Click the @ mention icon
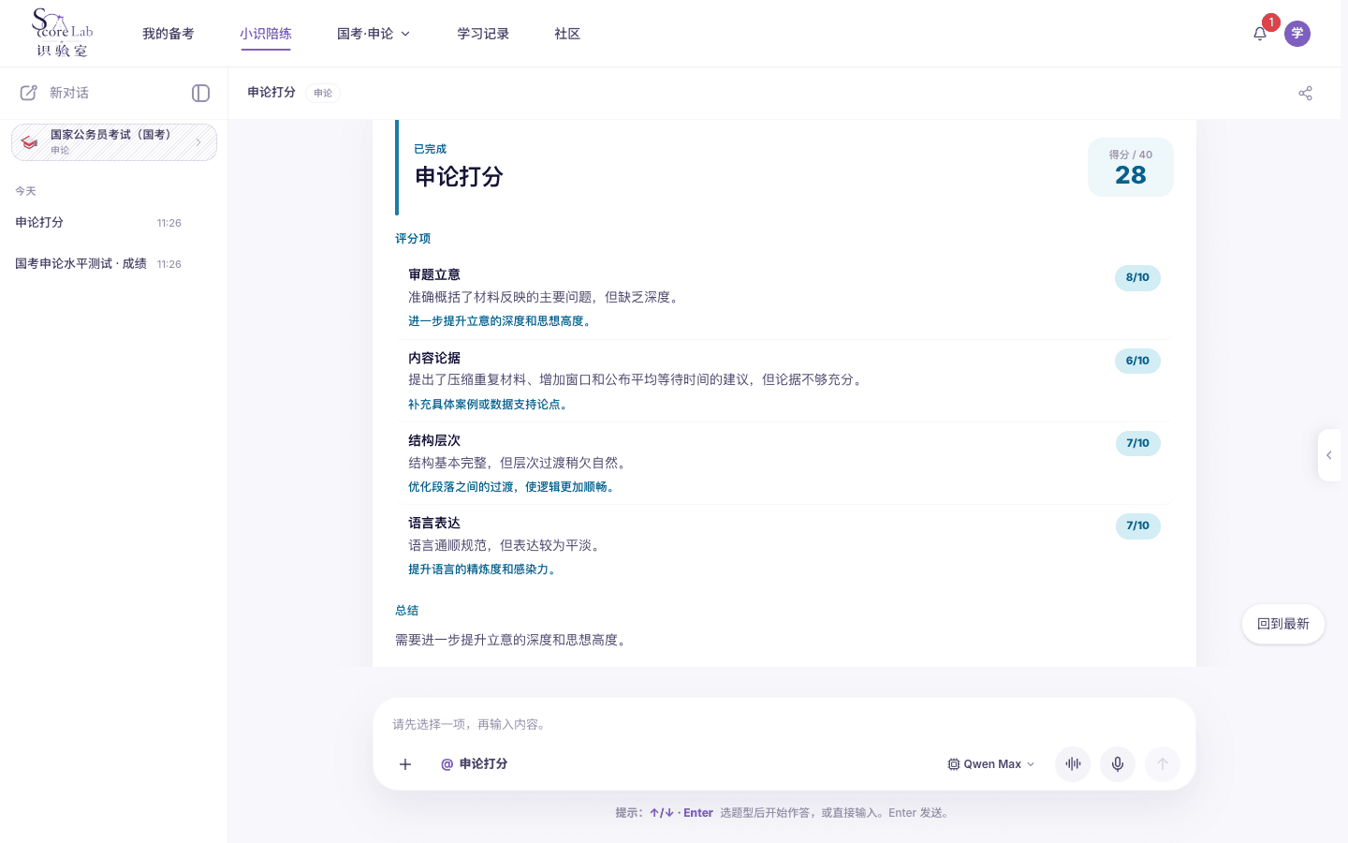This screenshot has width=1348, height=843. click(447, 764)
